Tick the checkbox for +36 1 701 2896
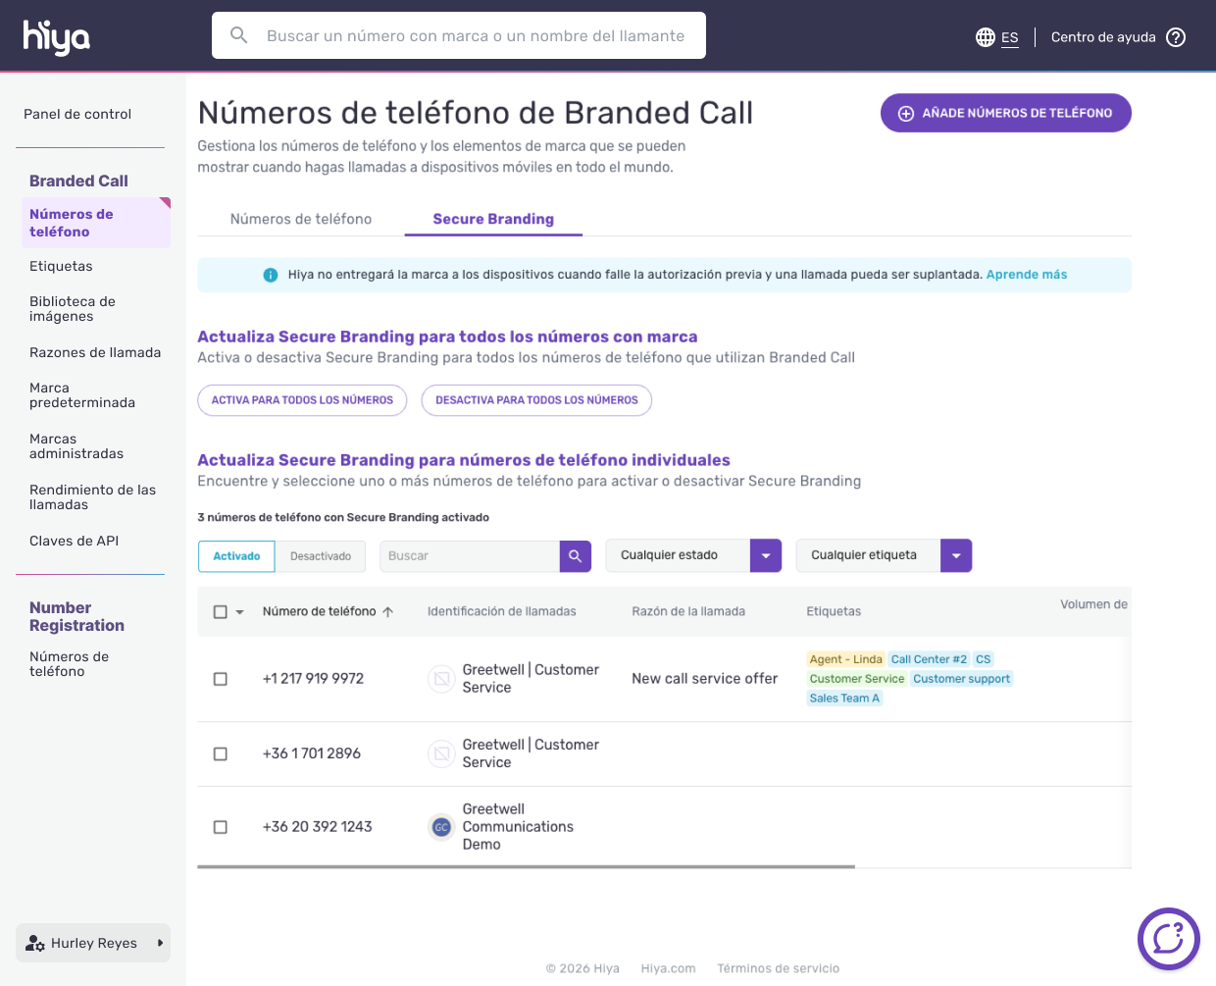1216x986 pixels. [x=221, y=753]
